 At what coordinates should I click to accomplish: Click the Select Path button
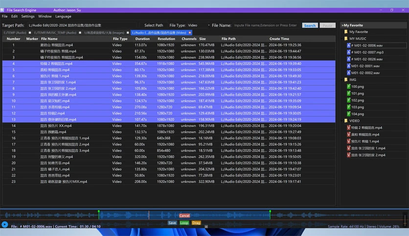click(x=154, y=25)
